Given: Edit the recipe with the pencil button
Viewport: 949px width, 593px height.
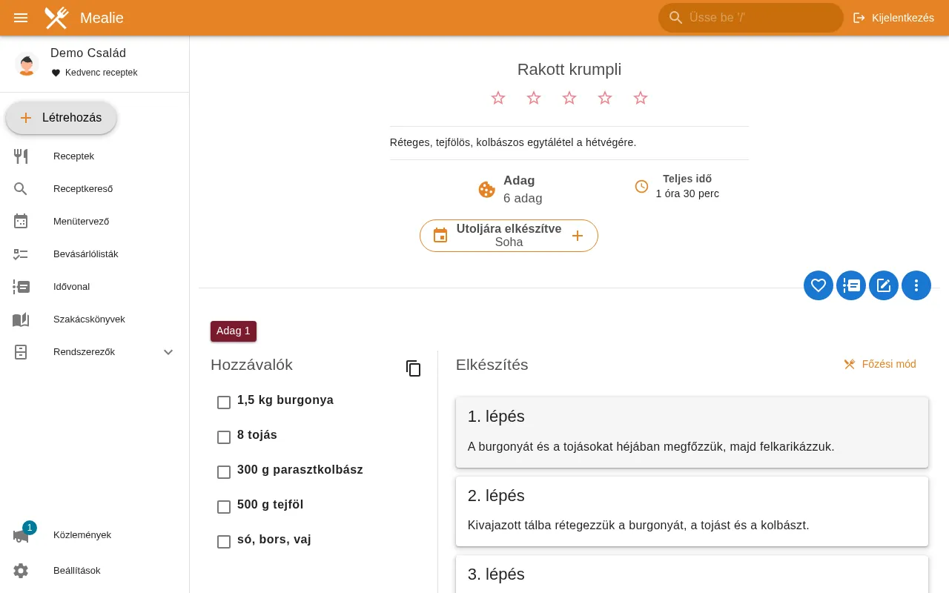Looking at the screenshot, I should pos(884,285).
